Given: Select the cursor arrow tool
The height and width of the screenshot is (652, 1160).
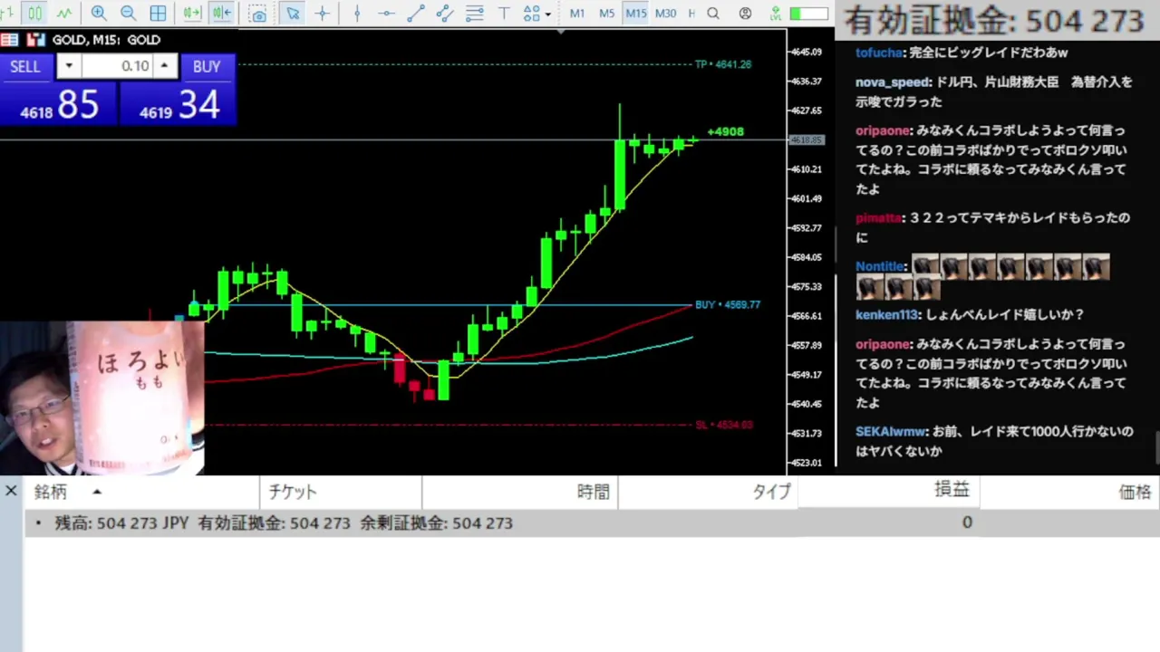Looking at the screenshot, I should (293, 14).
